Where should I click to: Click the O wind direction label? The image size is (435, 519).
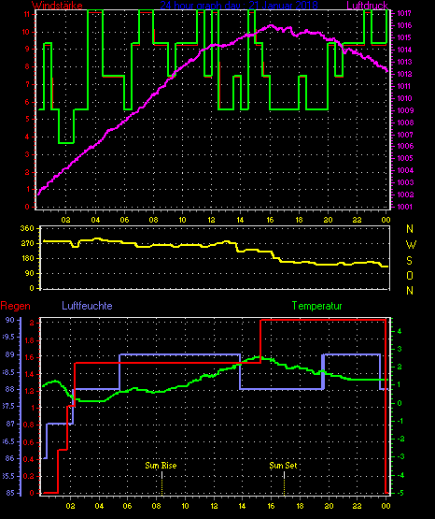(x=410, y=275)
